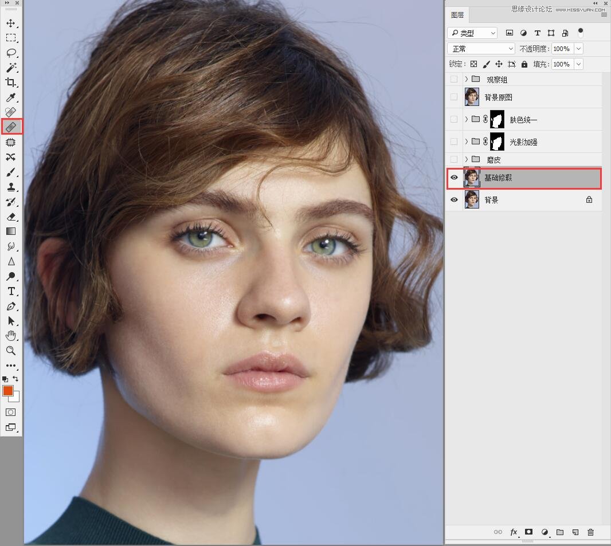611x546 pixels.
Task: Select the Dodge tool
Action: click(x=11, y=276)
